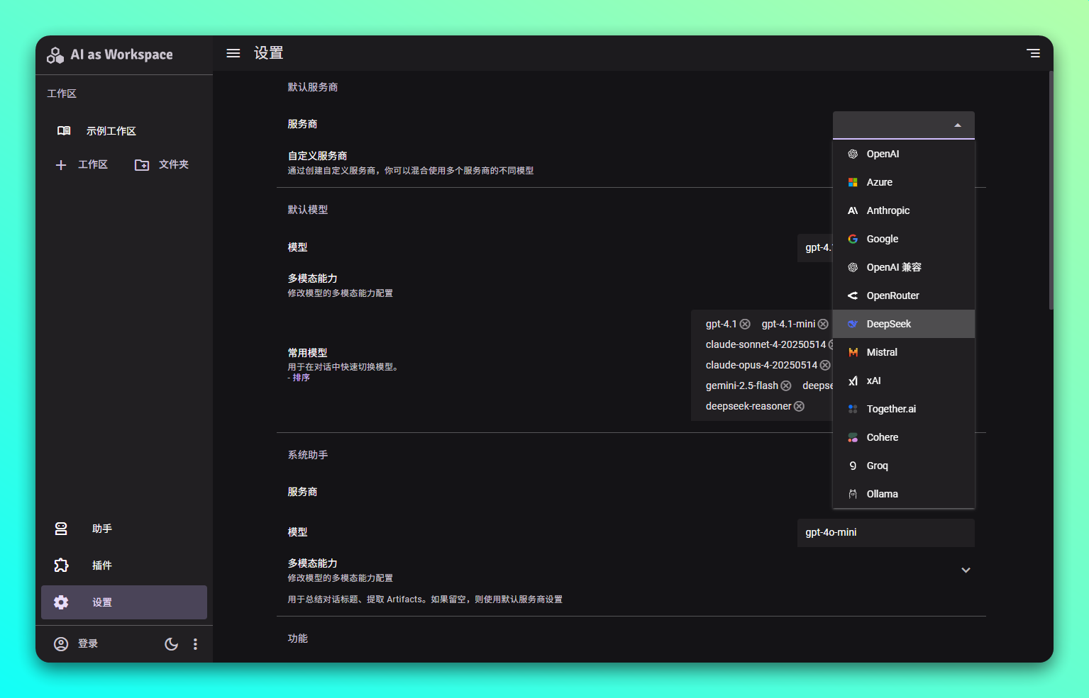Choose Google as the provider

point(904,239)
